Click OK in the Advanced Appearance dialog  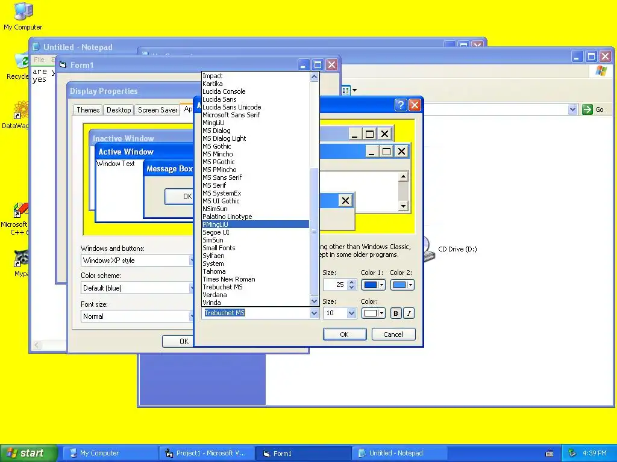tap(344, 334)
